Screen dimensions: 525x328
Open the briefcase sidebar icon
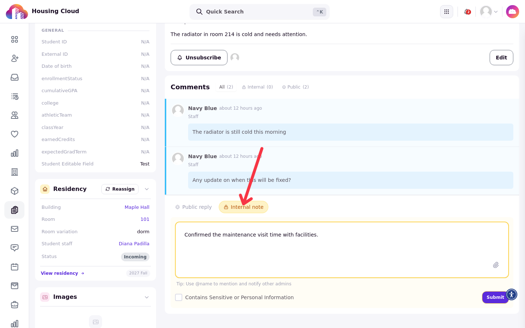tap(15, 305)
